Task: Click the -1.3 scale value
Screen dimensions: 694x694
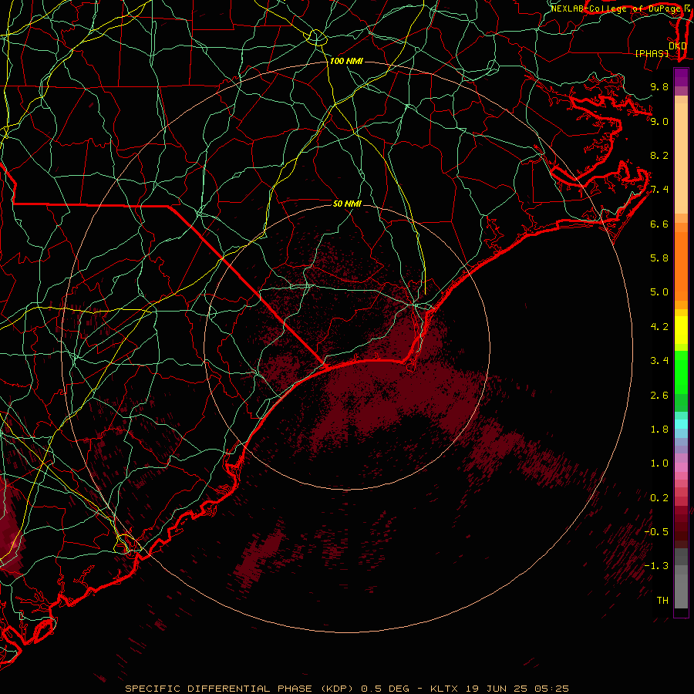Action: tap(656, 566)
